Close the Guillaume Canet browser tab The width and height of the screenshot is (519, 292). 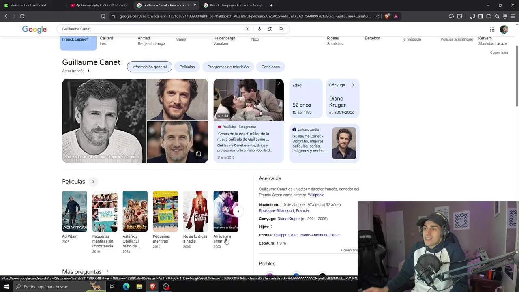195,5
